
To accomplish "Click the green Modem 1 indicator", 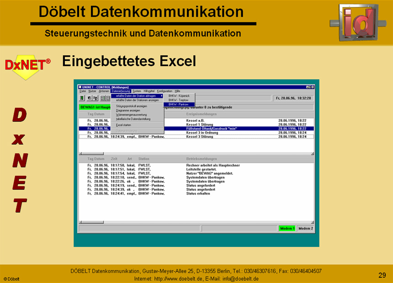I will tap(287, 228).
